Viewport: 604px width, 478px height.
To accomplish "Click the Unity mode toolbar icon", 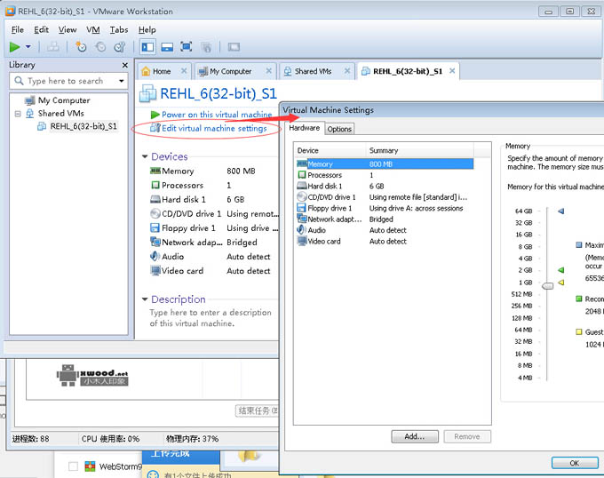I will point(206,47).
